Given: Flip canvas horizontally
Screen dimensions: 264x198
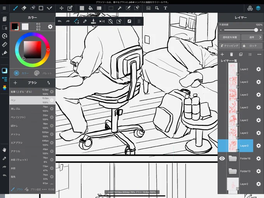Looking at the screenshot, I should (102, 21).
